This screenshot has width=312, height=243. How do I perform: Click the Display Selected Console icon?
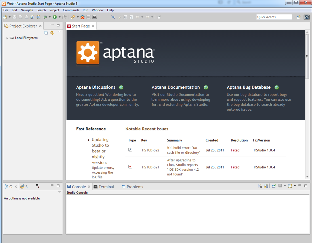click(280, 186)
